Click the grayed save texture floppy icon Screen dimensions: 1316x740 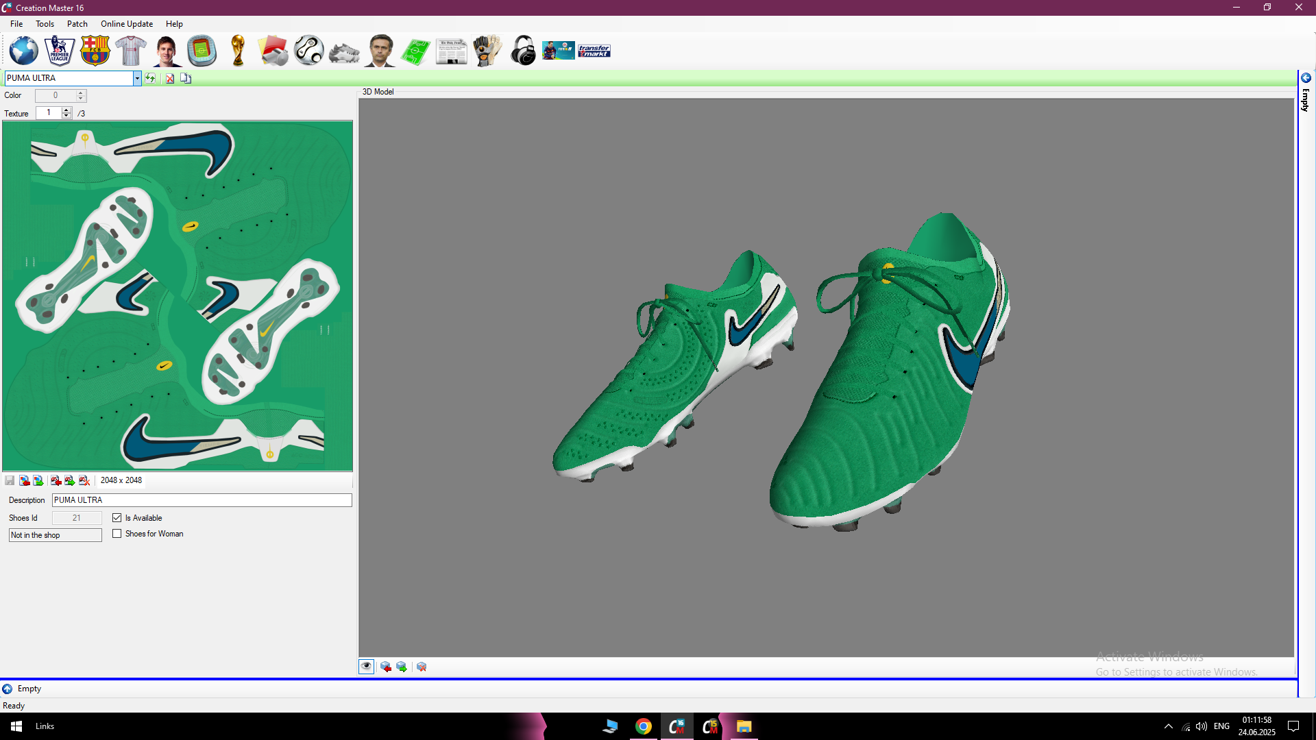tap(10, 480)
